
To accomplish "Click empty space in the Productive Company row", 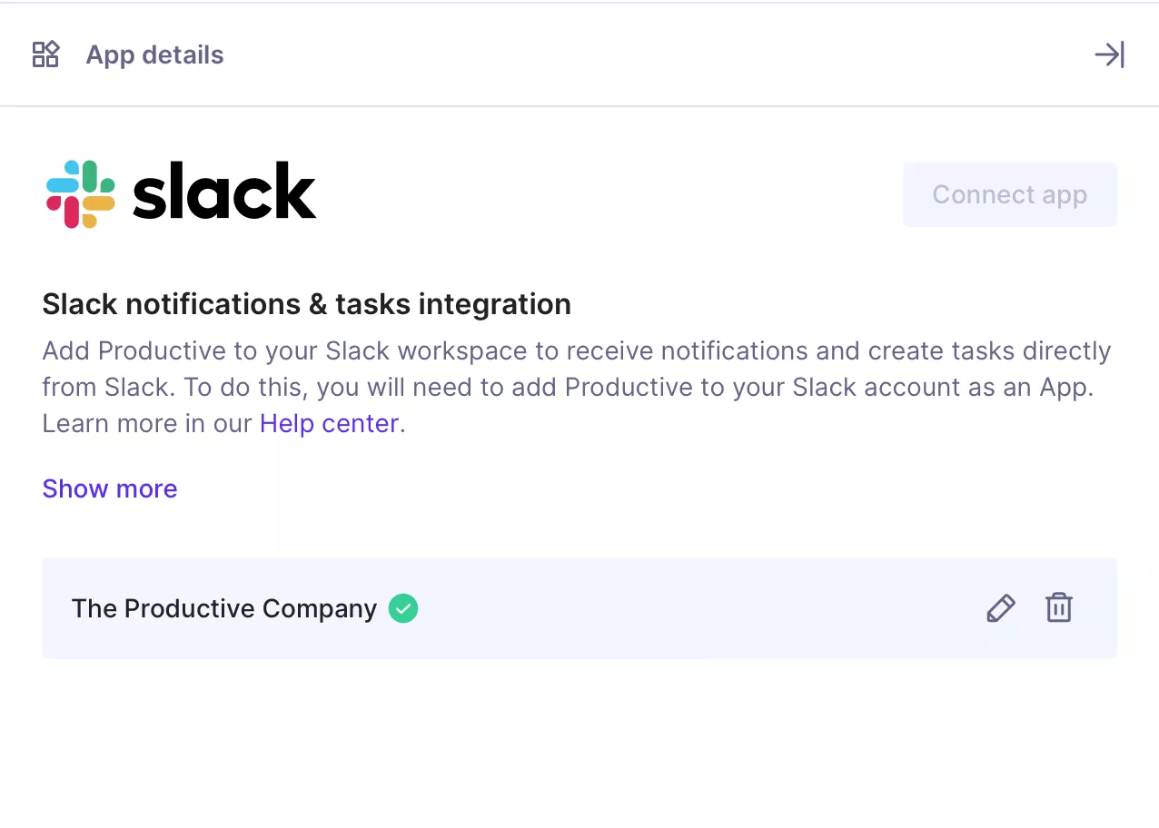I will 699,608.
